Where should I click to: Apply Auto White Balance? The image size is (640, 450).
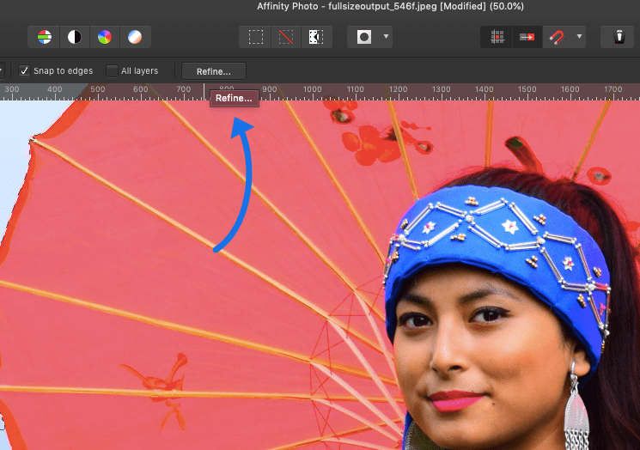[x=135, y=37]
